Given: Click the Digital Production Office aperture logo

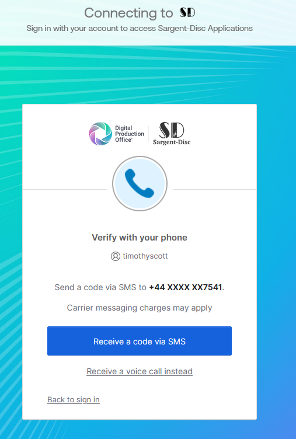Looking at the screenshot, I should pyautogui.click(x=100, y=134).
